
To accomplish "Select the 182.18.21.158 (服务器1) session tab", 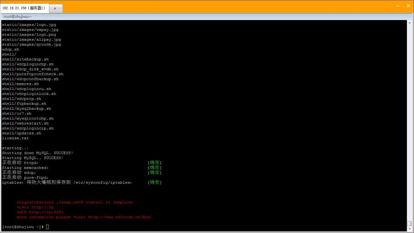I will coord(24,8).
